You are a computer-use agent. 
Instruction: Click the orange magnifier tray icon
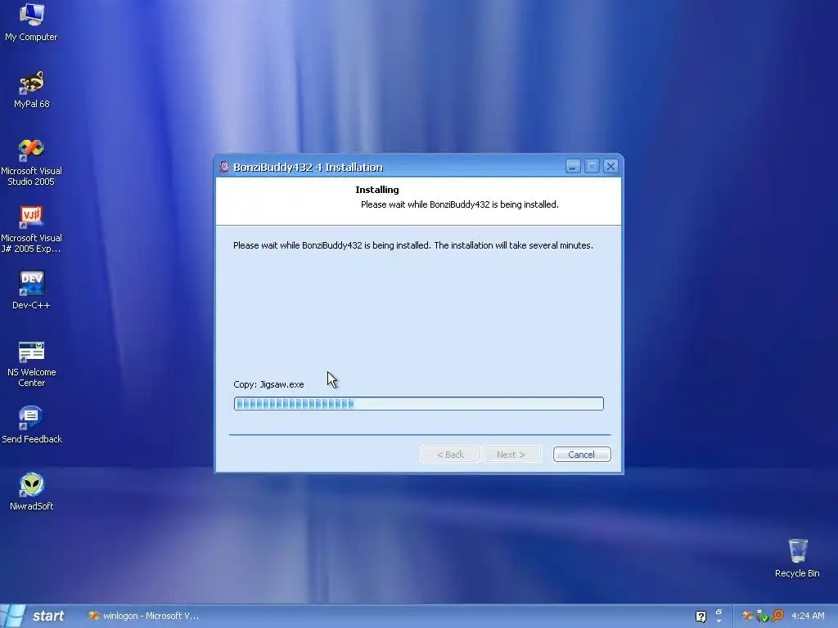click(x=777, y=617)
